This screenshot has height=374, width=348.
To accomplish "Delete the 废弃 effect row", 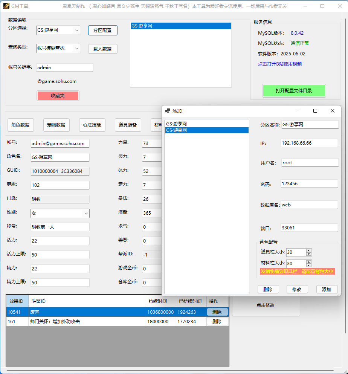I will 217,312.
